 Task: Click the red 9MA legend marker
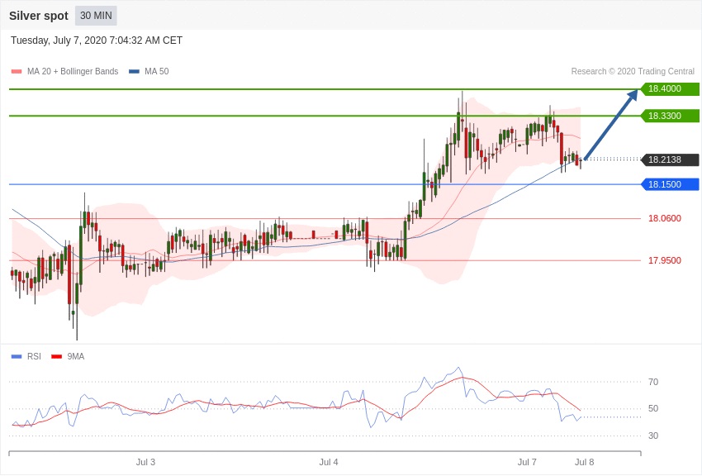[56, 357]
